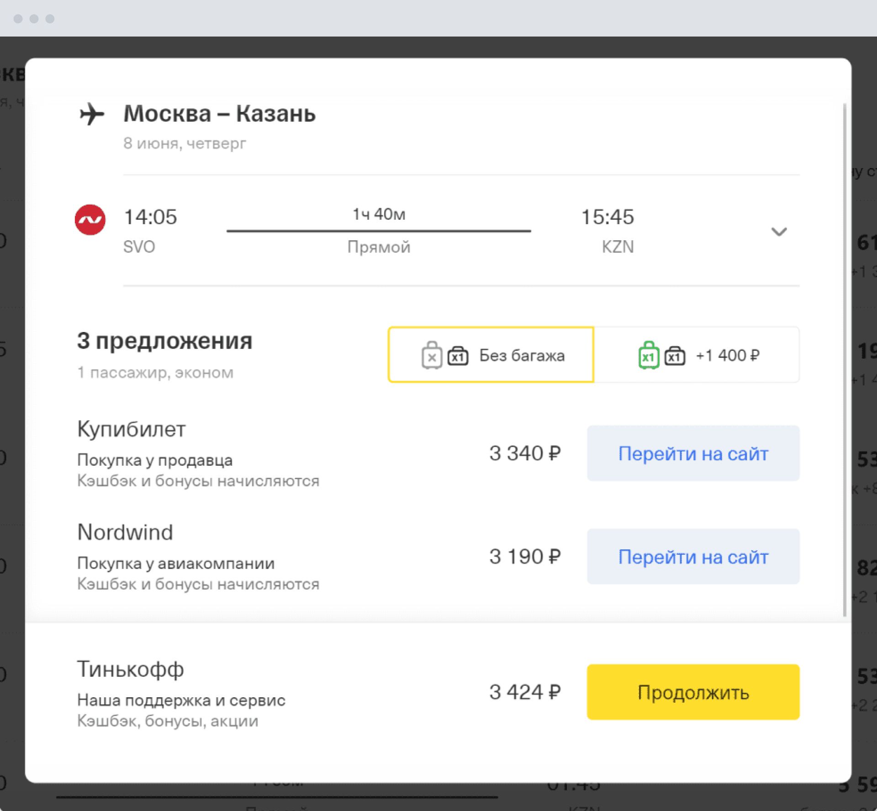Screen dimensions: 877x811
Task: Click 1 пассажир, эконом text
Action: [x=155, y=373]
